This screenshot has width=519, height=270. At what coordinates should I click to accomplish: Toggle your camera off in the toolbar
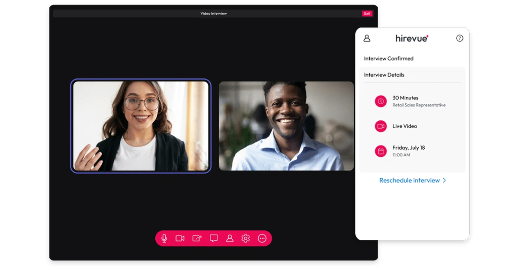tap(180, 238)
